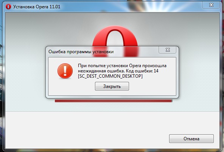This screenshot has width=224, height=152.
Task: Click the red installation progress bar
Action: coord(114,101)
